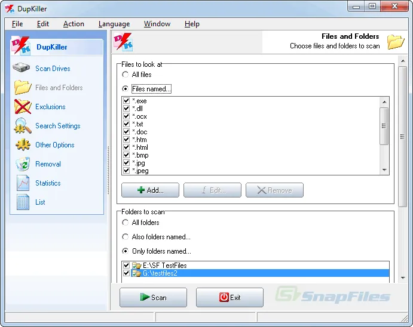Click the sidebar splitter grip handle

108,170
